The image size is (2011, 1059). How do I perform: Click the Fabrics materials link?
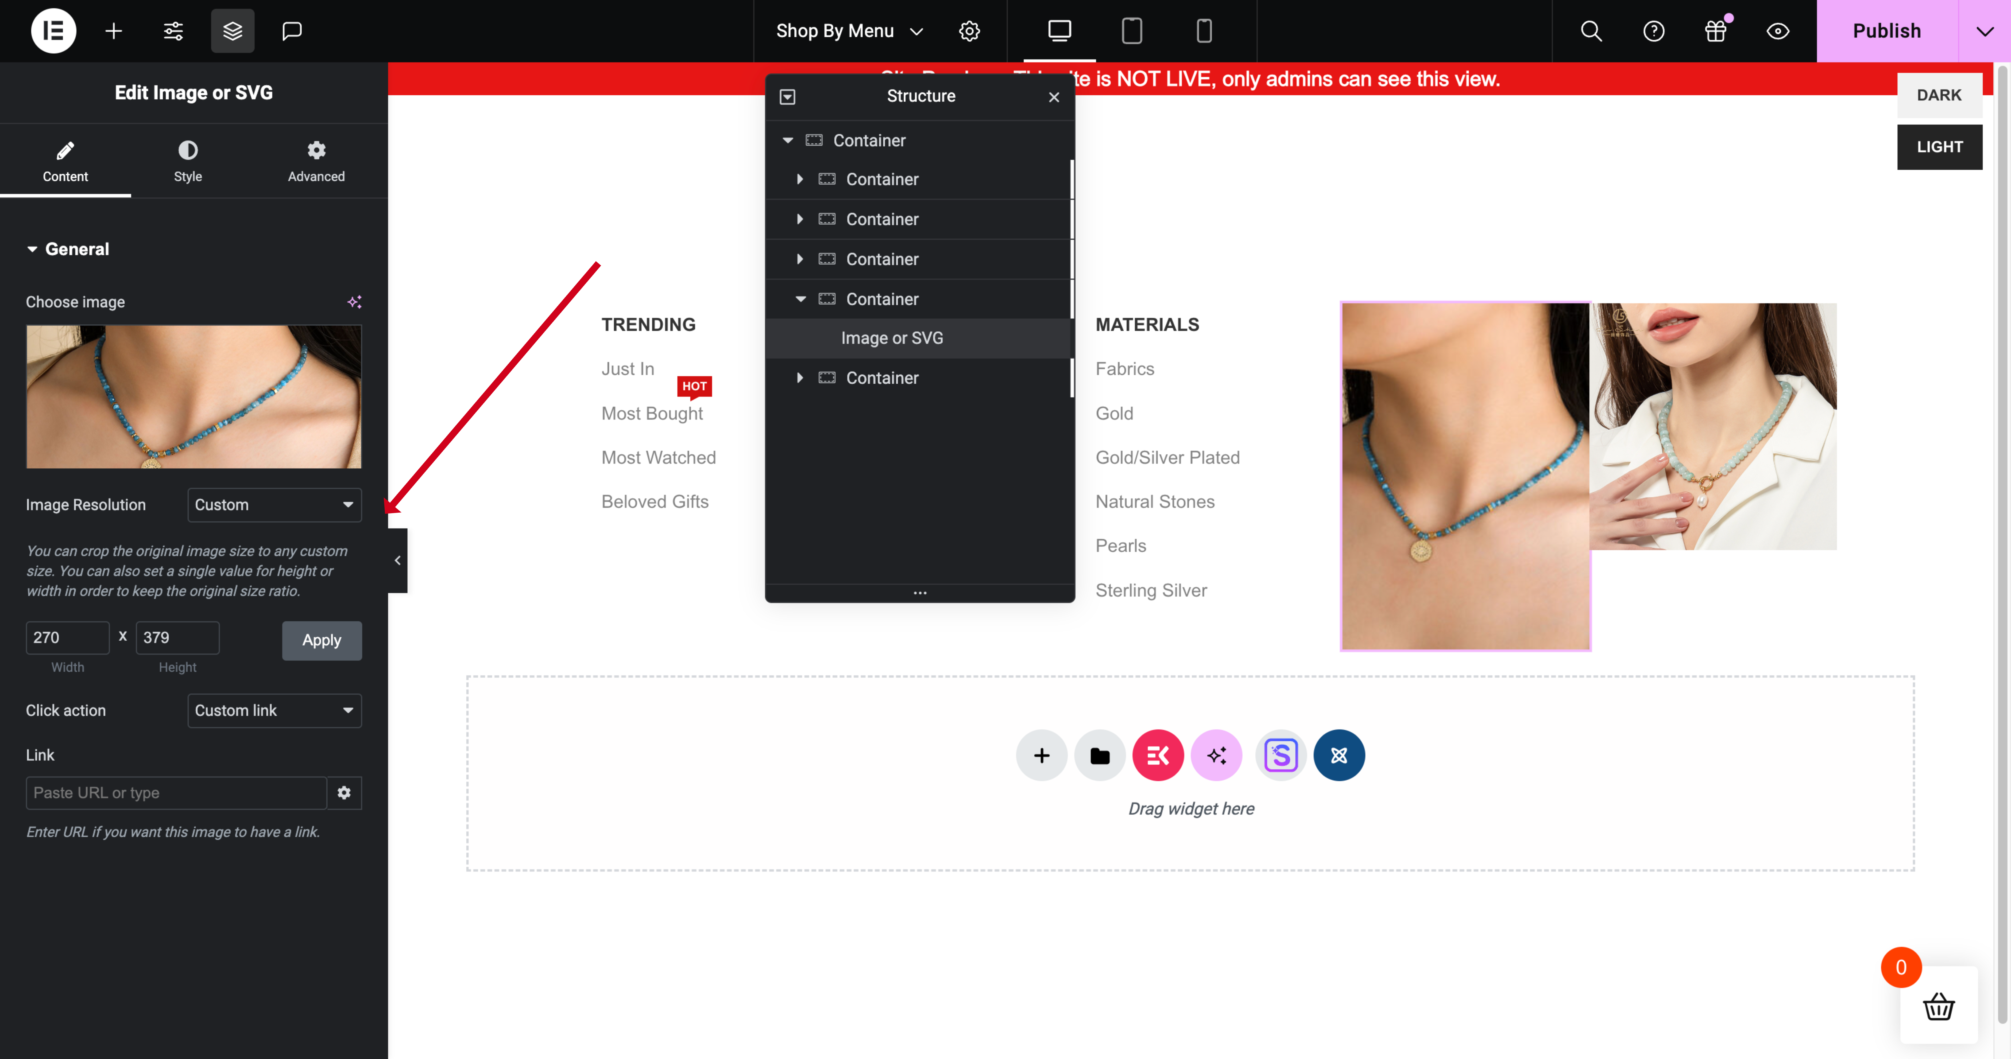coord(1125,369)
